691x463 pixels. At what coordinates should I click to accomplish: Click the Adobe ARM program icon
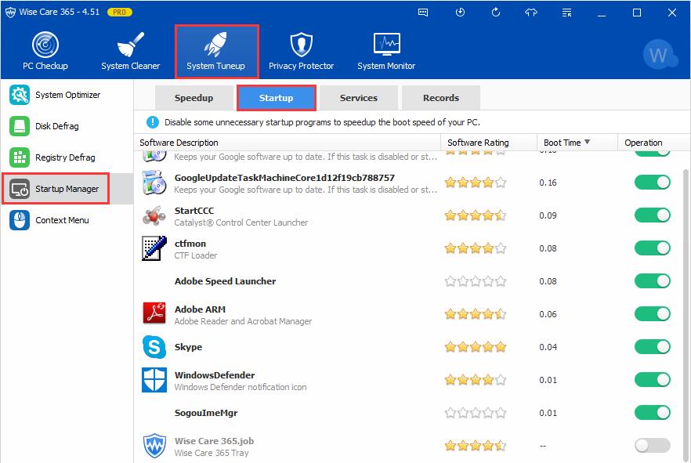[x=154, y=313]
